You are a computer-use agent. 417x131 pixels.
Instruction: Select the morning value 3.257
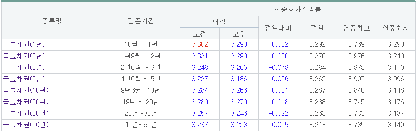click(200, 114)
